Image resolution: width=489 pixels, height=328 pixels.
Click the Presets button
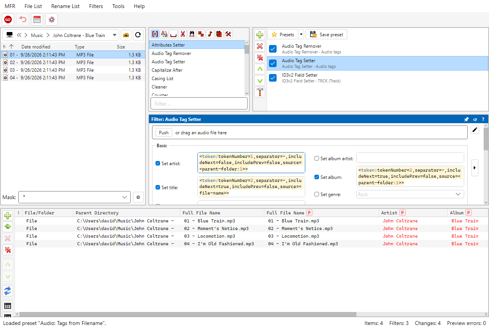(283, 35)
